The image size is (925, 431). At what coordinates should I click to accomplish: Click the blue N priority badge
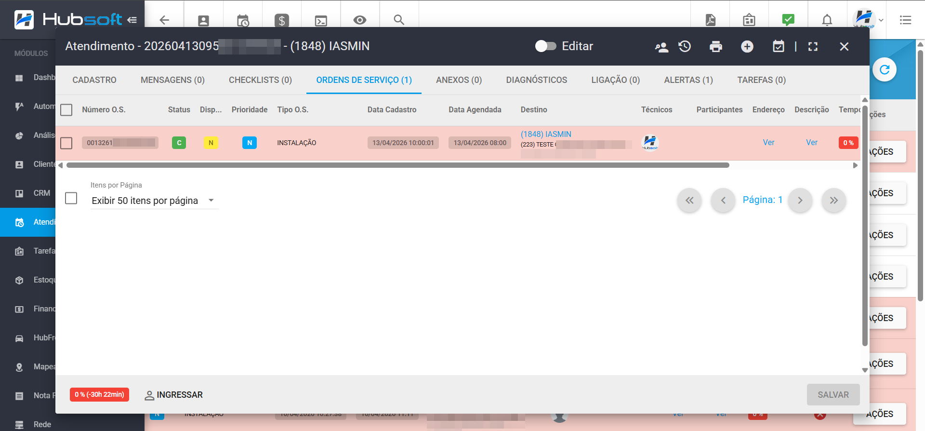point(250,143)
